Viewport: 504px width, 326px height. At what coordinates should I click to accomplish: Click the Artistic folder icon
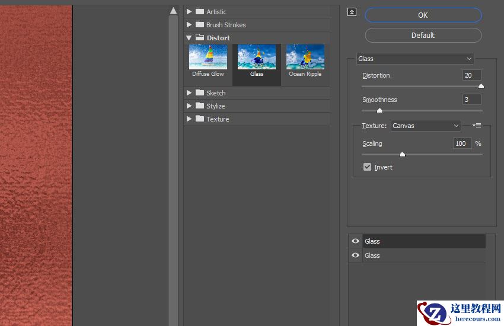coord(200,11)
